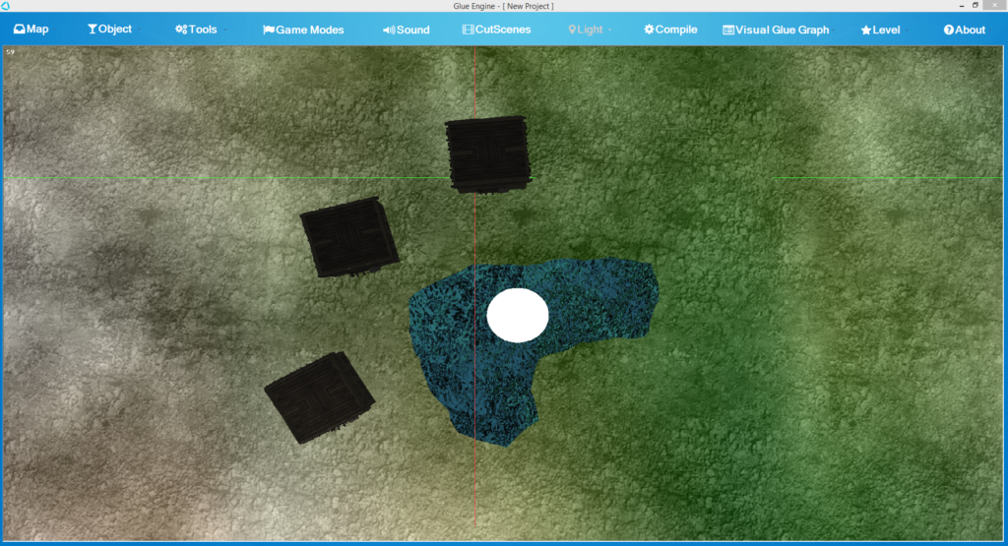Click the FPS counter showing 59

[10, 51]
